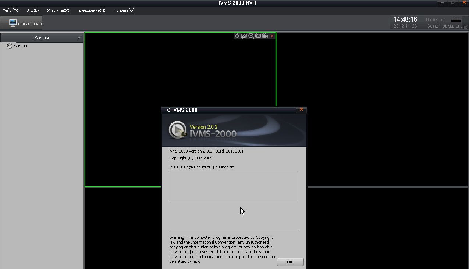Expand the Камеры panel dropdown arrow
The height and width of the screenshot is (269, 469).
coord(79,38)
